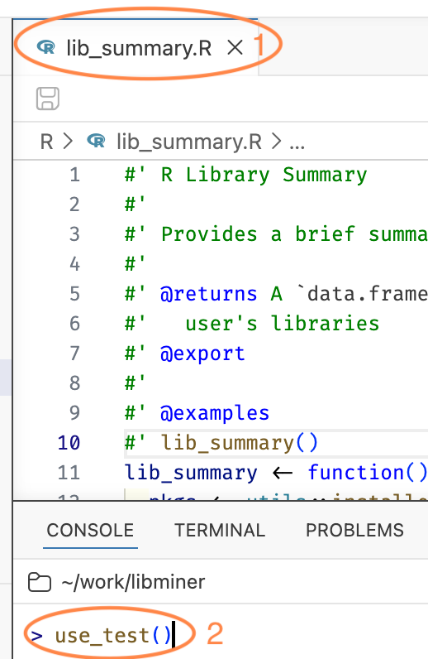Click the '@export' tag on line 7

(202, 354)
